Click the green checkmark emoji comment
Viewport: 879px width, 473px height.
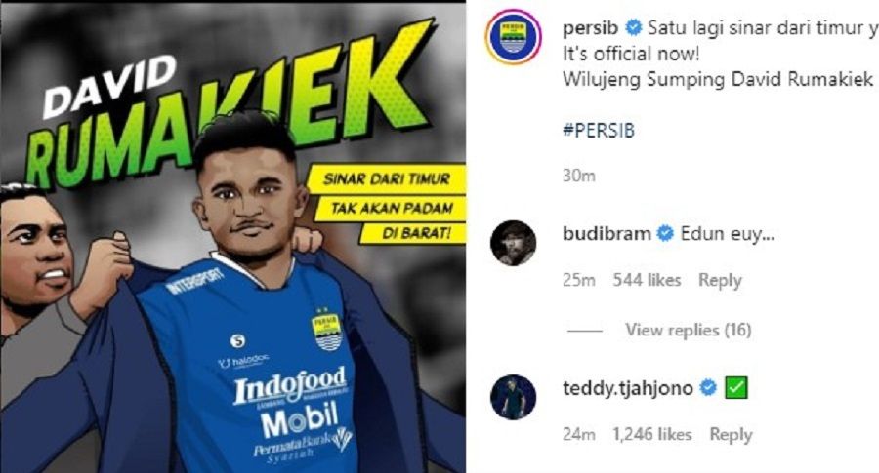pos(736,388)
